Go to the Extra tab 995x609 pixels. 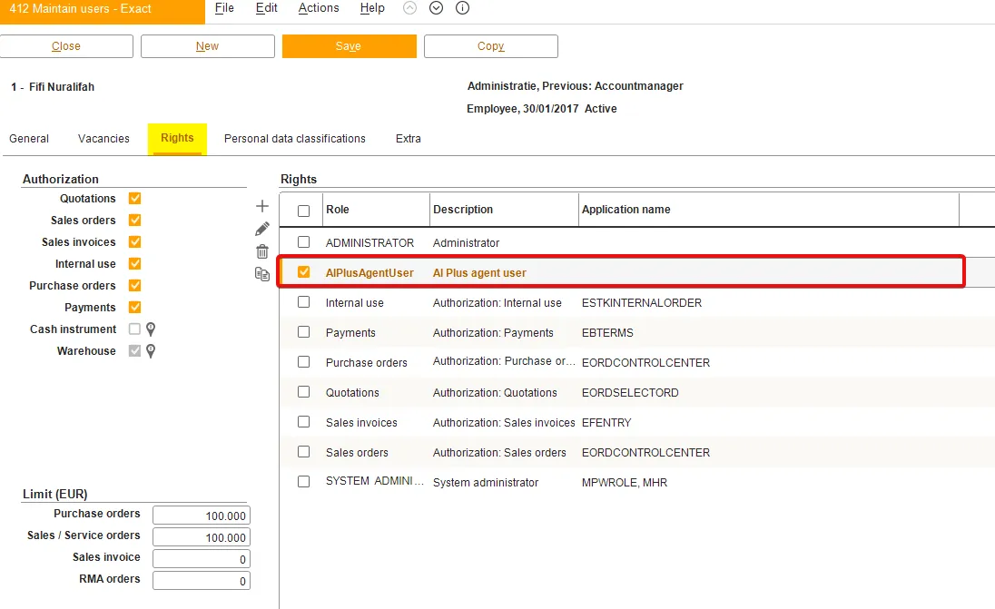click(408, 138)
